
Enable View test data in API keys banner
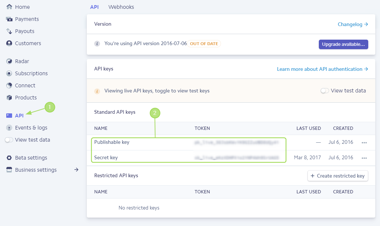(325, 91)
